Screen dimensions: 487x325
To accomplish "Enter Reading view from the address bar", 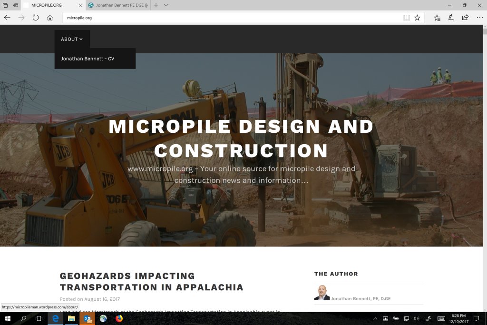I will pyautogui.click(x=406, y=18).
